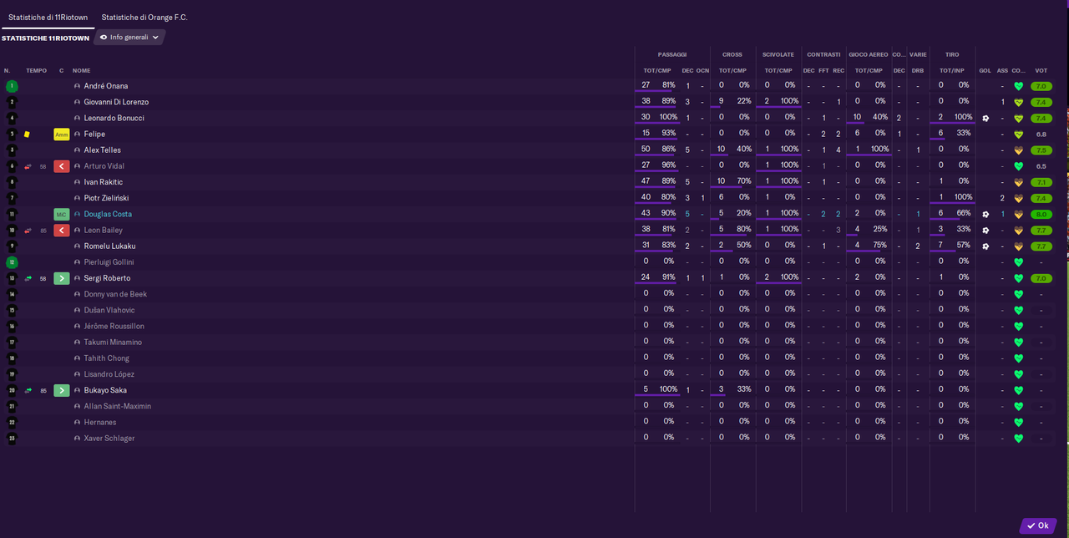Click Romelu Lukaku's goal ball icon
This screenshot has width=1069, height=538.
point(985,246)
